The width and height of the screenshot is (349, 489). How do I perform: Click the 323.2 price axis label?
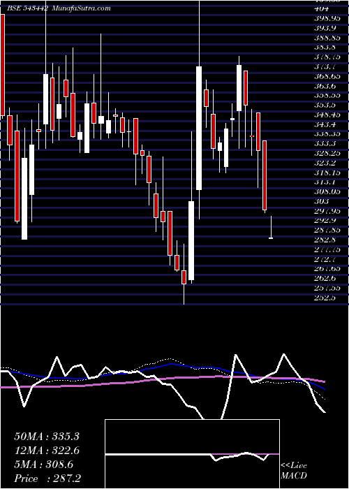[325, 163]
